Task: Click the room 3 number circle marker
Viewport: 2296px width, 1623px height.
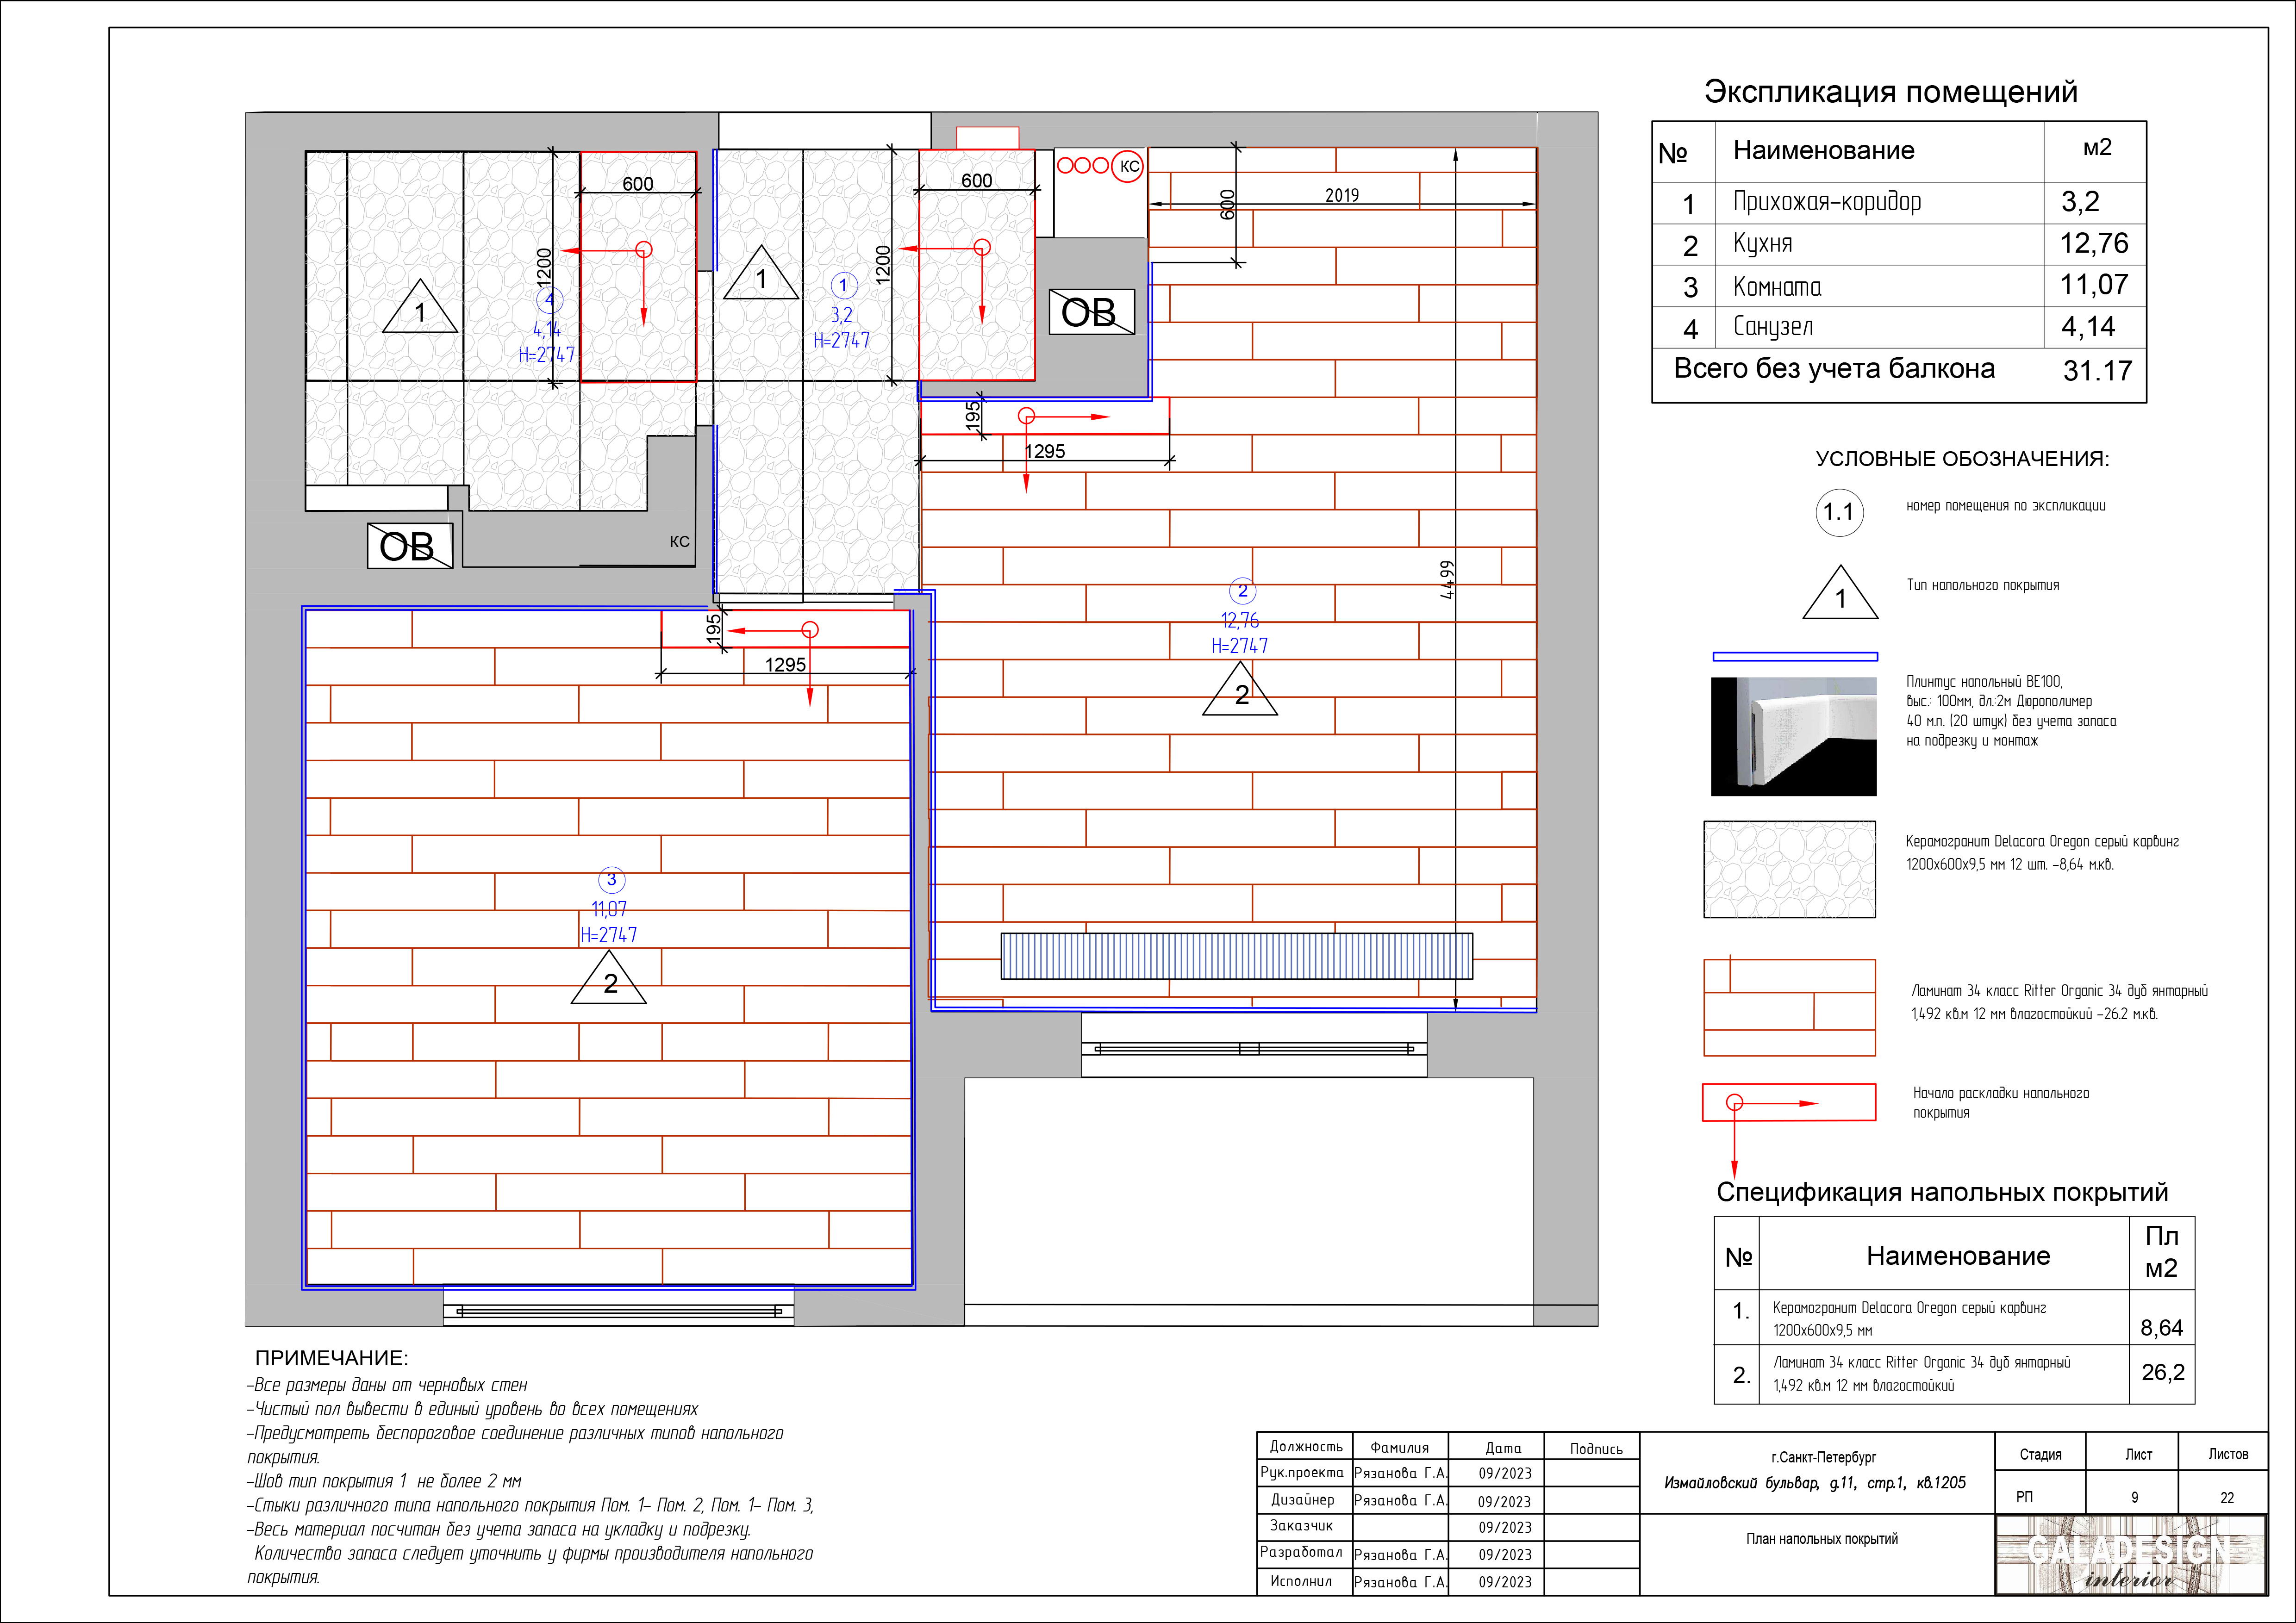Action: click(611, 880)
